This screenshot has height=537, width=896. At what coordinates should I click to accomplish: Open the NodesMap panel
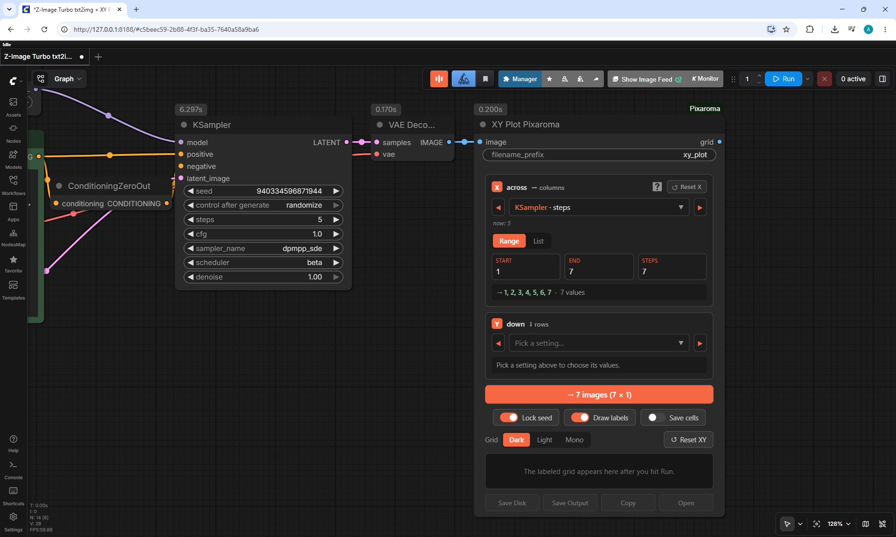(x=13, y=237)
